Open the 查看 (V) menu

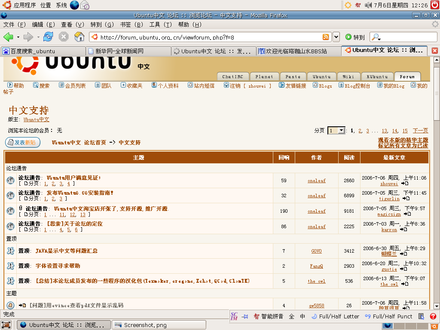72,24
